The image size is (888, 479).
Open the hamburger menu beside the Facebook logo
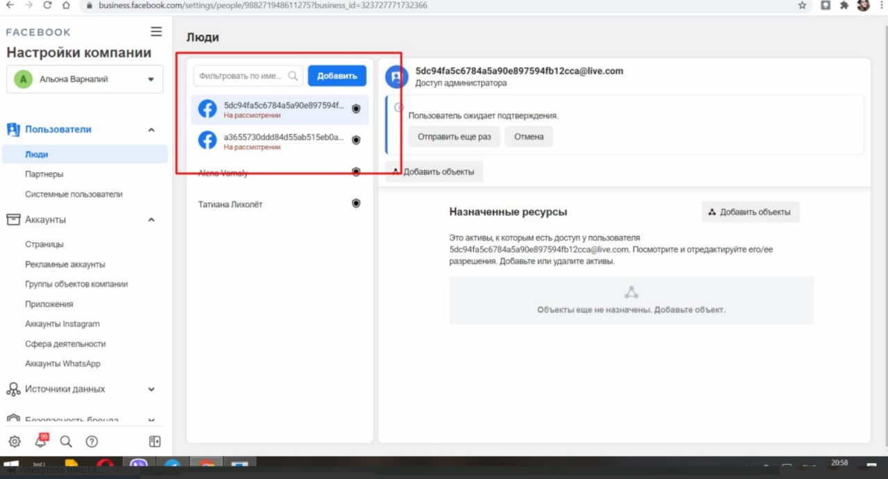[156, 32]
